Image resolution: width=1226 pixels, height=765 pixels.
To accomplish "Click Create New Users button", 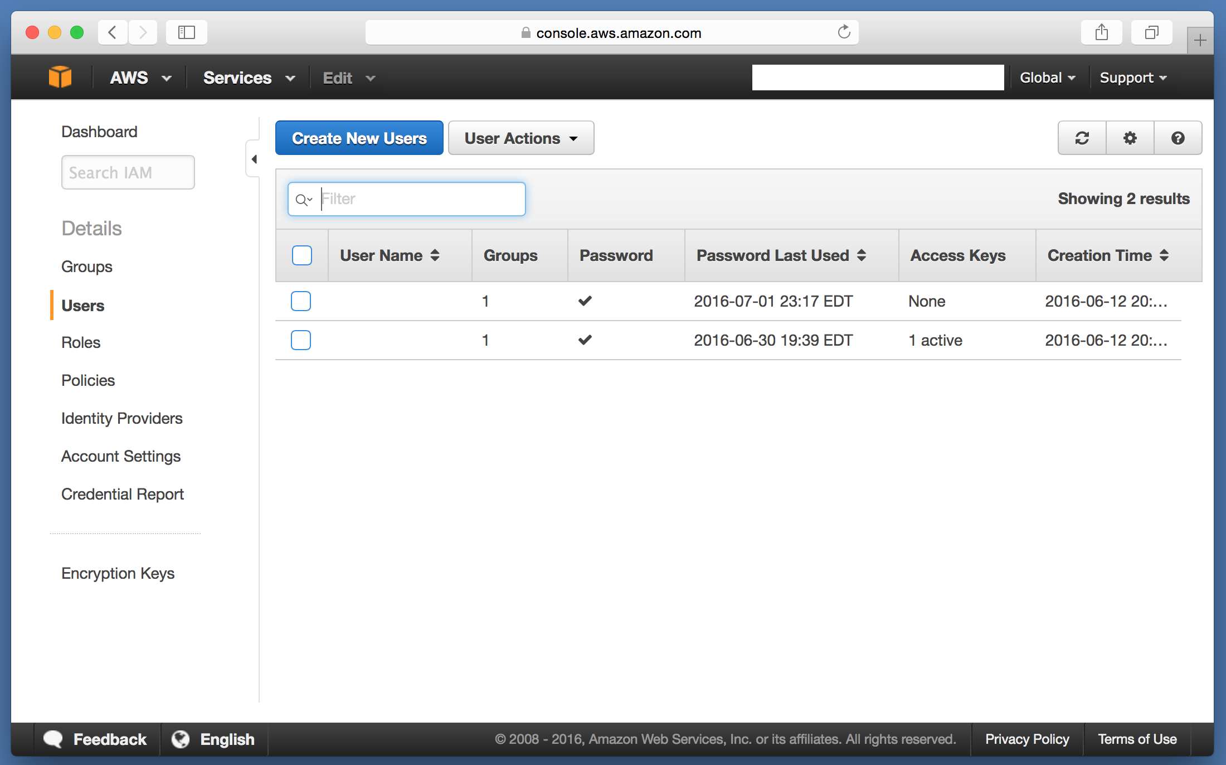I will click(359, 138).
